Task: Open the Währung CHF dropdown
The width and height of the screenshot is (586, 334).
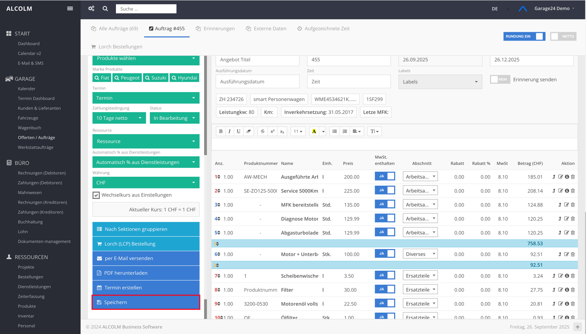Action: 146,183
